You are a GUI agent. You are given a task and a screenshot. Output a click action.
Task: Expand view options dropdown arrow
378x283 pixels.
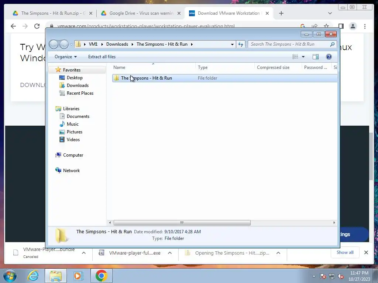pos(303,57)
